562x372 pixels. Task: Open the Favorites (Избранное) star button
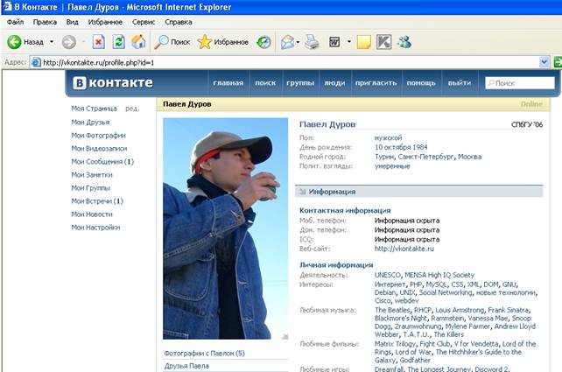(222, 41)
